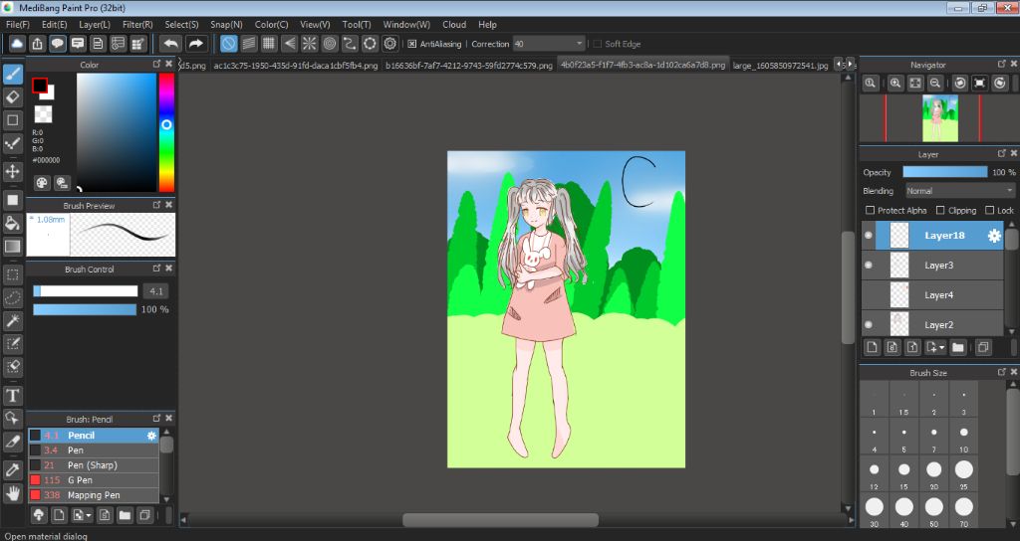Choose the Text tool
This screenshot has width=1020, height=541.
(13, 395)
